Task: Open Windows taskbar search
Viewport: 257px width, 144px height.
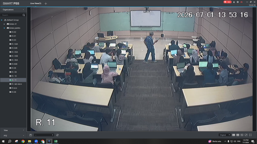Action: (x=10, y=141)
